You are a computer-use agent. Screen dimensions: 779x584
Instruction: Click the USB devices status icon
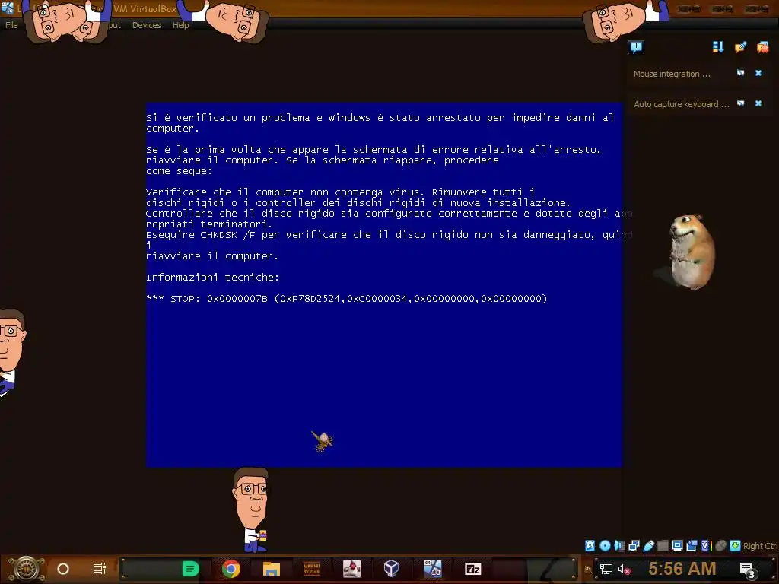pos(648,546)
